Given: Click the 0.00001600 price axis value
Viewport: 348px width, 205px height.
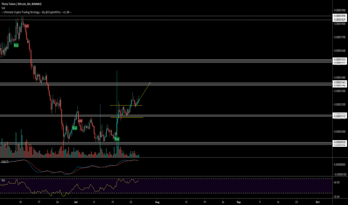Looking at the screenshot, I should [x=340, y=51].
